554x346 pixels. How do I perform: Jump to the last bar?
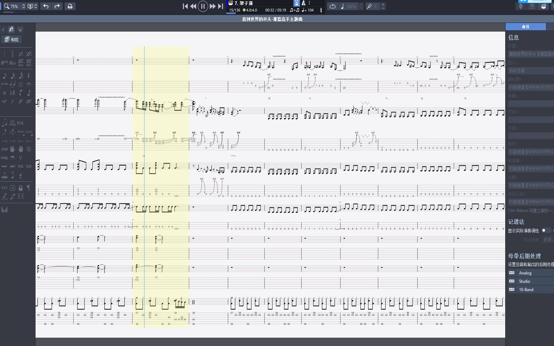tap(221, 6)
